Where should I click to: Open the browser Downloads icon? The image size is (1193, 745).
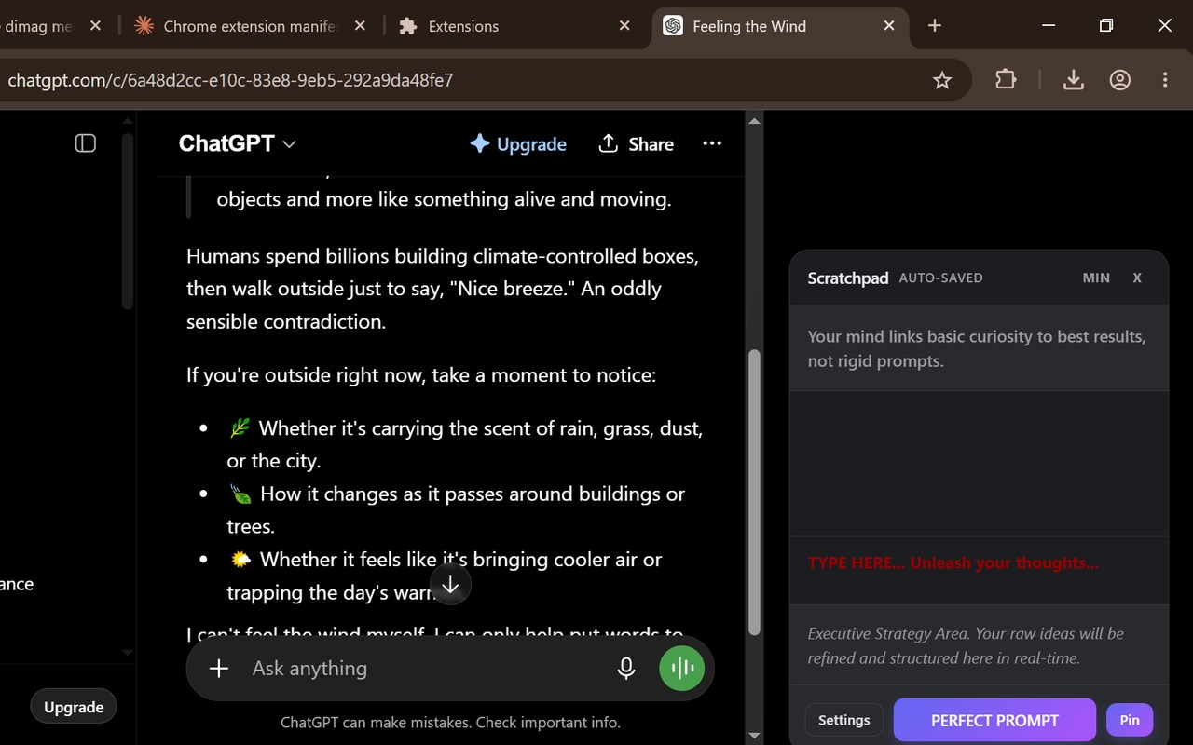point(1074,80)
